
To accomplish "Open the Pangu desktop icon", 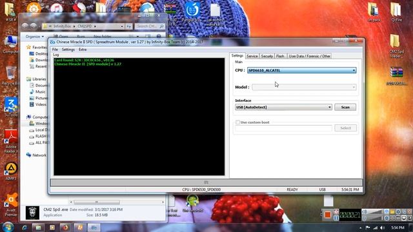I will (x=192, y=12).
